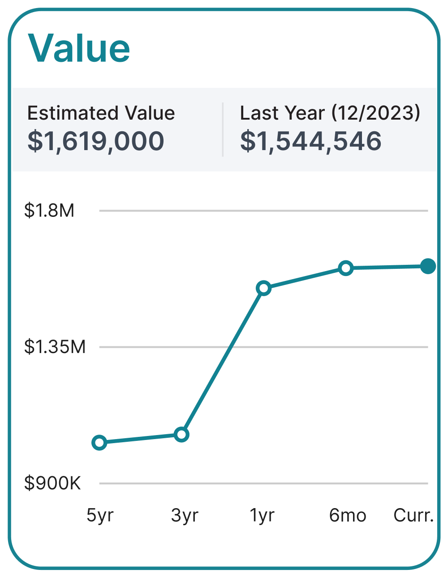Select the 6mo data point marker
Screen dimensions: 448x578
click(x=346, y=268)
